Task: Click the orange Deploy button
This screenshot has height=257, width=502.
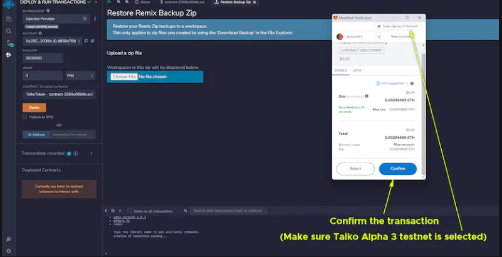Action: tap(34, 108)
